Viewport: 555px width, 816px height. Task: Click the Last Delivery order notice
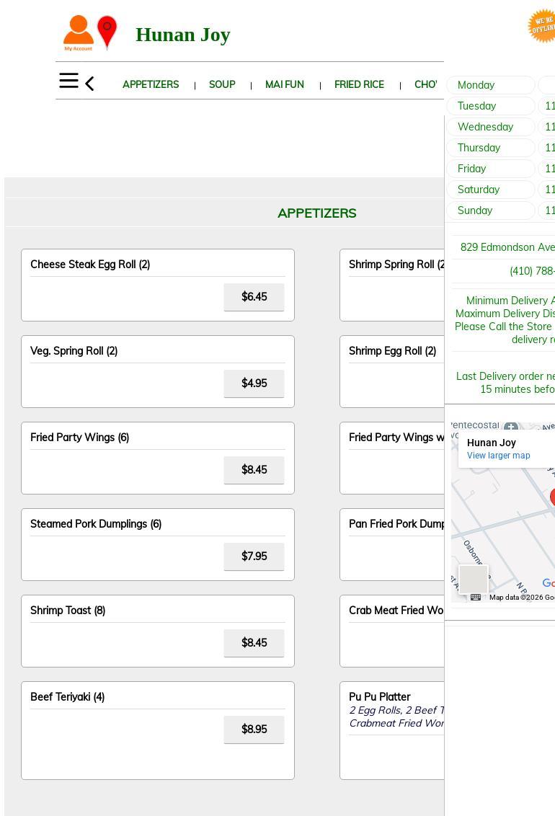505,383
